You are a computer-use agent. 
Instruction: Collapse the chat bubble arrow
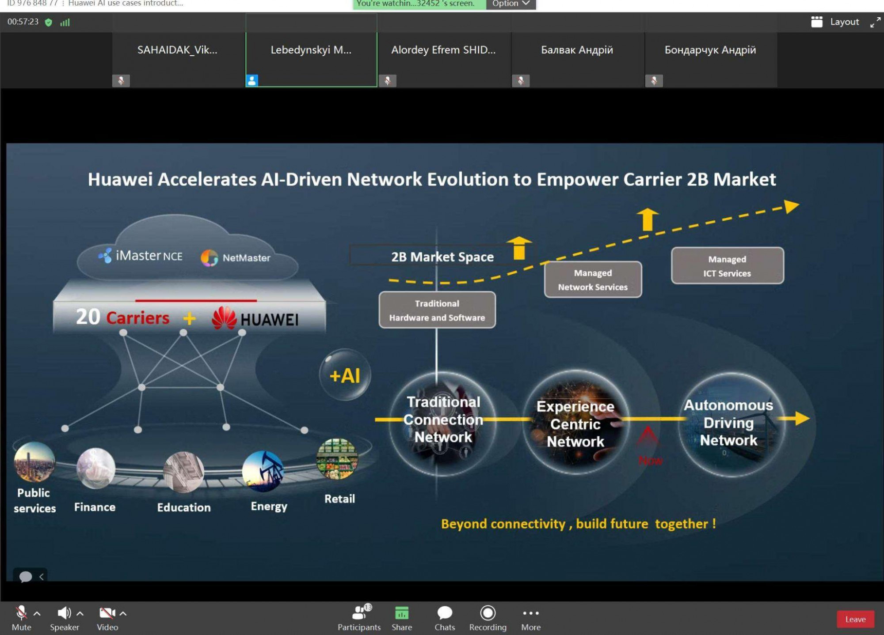pyautogui.click(x=42, y=576)
